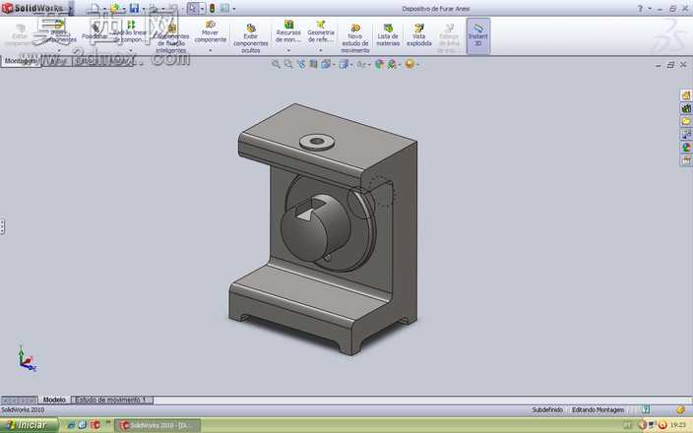The image size is (693, 433).
Task: Click Mover componente tool
Action: pyautogui.click(x=211, y=31)
